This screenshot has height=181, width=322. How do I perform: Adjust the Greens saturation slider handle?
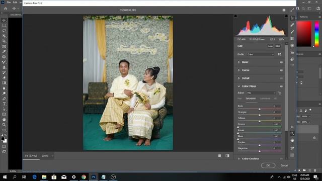point(238,127)
